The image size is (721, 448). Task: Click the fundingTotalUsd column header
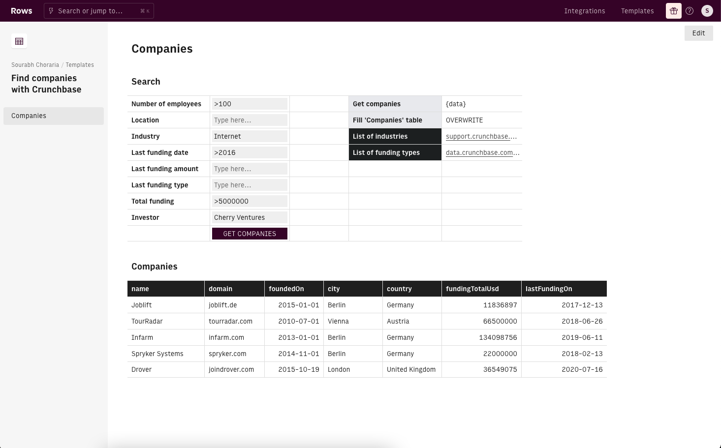tap(481, 289)
